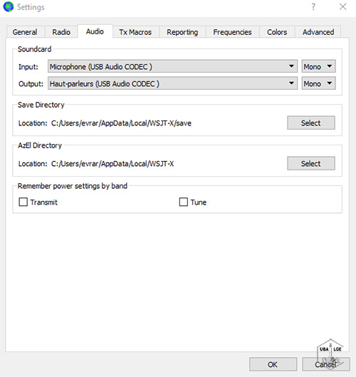Open the Reporting tab
Screen dimensions: 356x377
[182, 32]
